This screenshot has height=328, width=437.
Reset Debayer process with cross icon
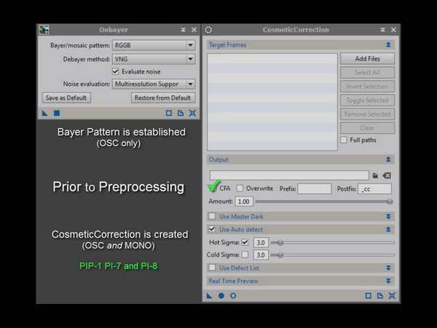(x=192, y=113)
